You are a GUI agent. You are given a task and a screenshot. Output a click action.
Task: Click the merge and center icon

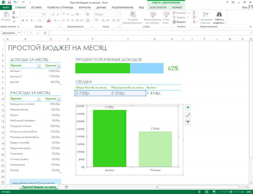tap(88, 21)
